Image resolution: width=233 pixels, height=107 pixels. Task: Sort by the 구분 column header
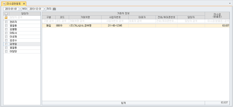tap(49, 17)
